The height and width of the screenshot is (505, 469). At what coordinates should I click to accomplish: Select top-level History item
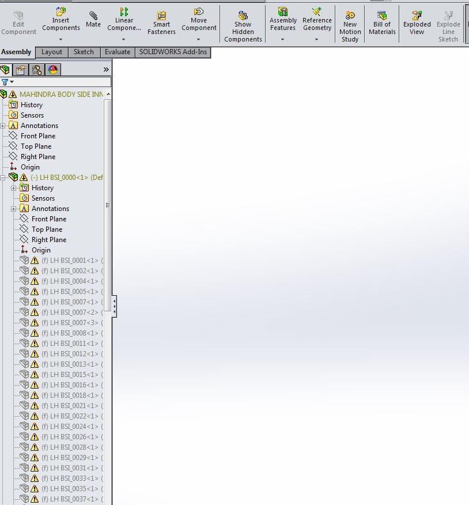click(32, 105)
